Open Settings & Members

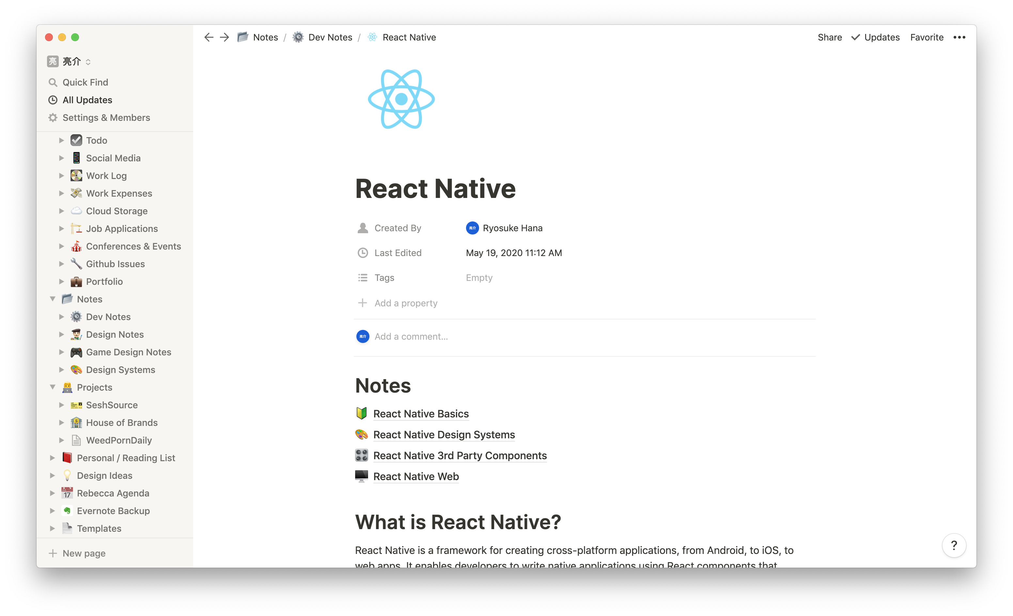tap(106, 117)
